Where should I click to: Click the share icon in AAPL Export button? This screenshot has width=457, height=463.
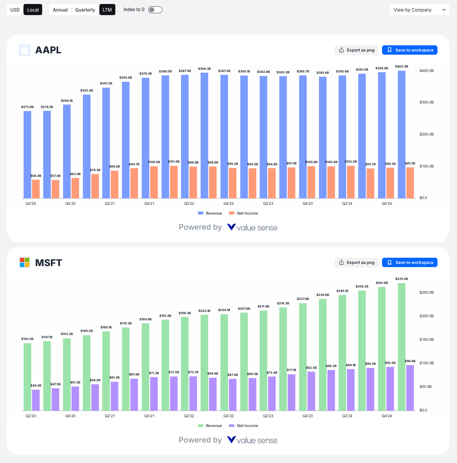tap(342, 50)
